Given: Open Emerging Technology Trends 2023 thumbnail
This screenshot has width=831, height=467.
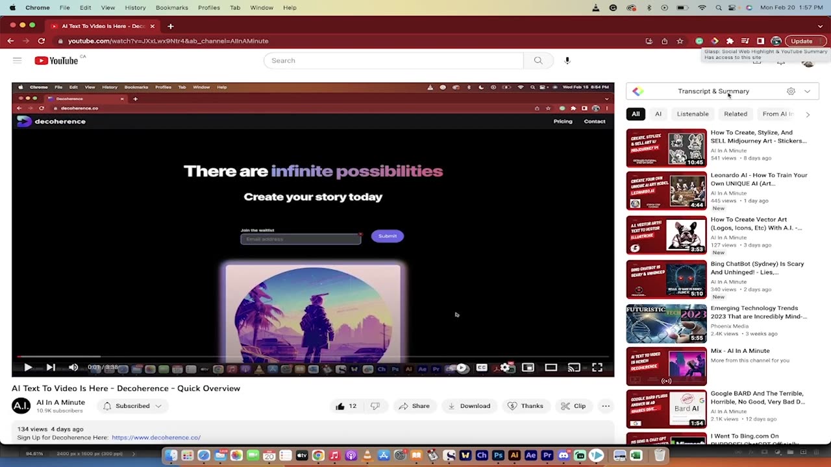Looking at the screenshot, I should pos(666,324).
